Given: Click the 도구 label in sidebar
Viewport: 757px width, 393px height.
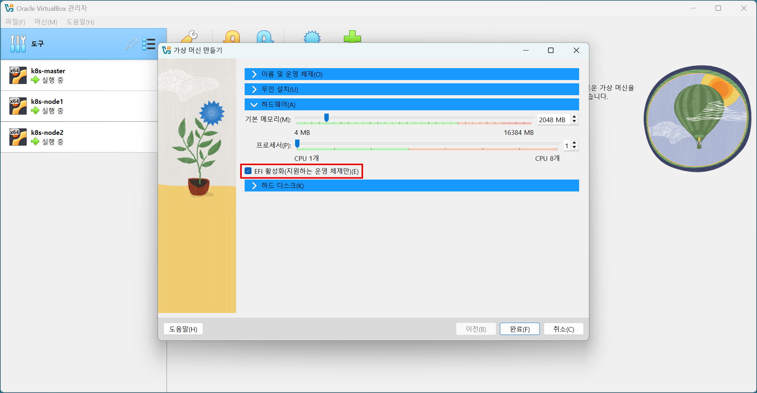Looking at the screenshot, I should click(x=38, y=44).
